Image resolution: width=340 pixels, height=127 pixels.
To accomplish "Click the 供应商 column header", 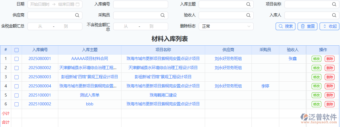I will click(x=228, y=50).
